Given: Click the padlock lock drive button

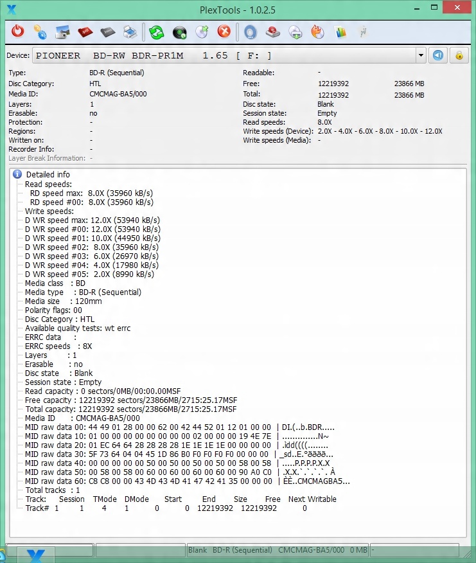Looking at the screenshot, I should [459, 55].
